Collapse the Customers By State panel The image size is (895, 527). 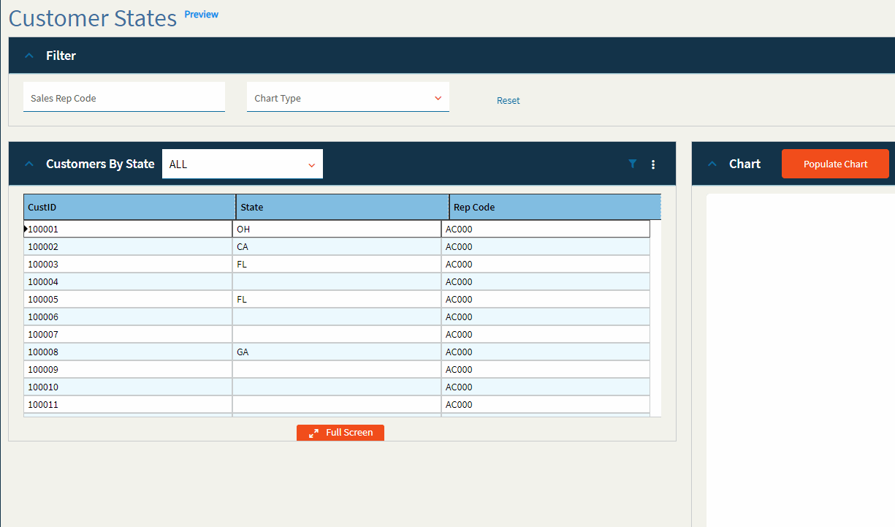[29, 164]
